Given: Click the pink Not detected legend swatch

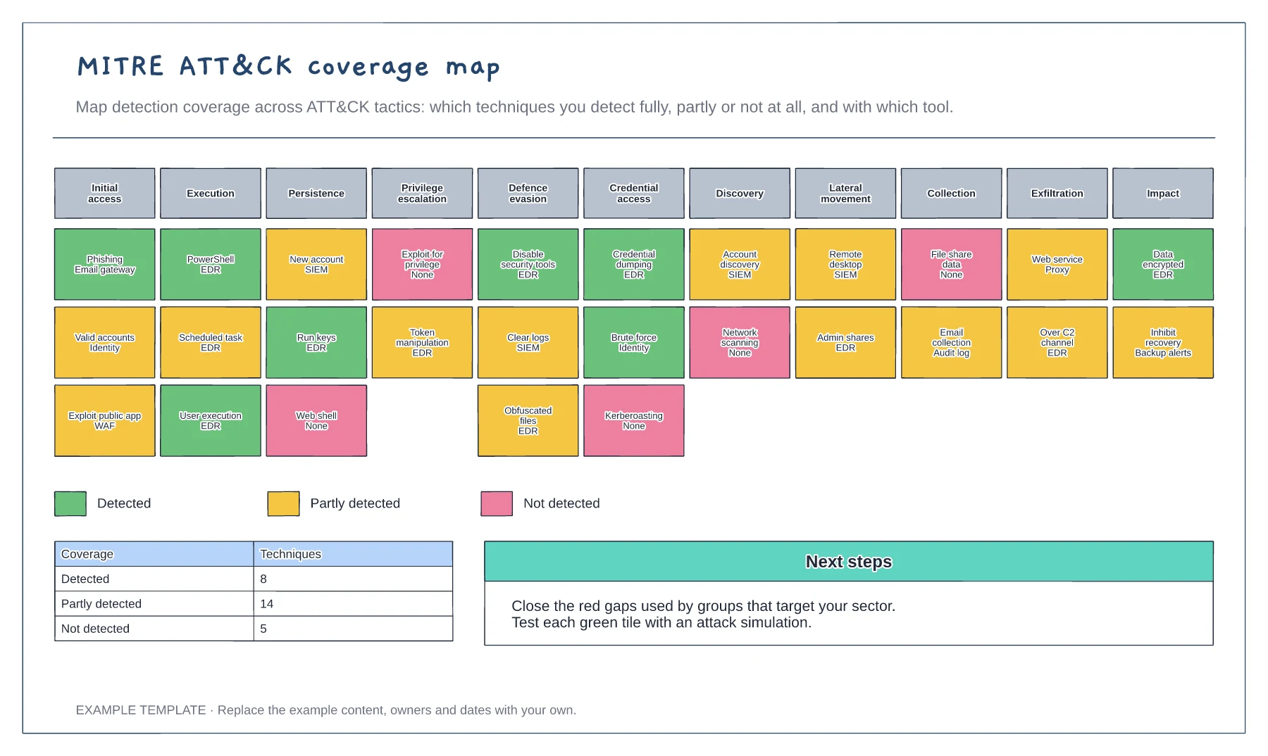Looking at the screenshot, I should tap(497, 503).
